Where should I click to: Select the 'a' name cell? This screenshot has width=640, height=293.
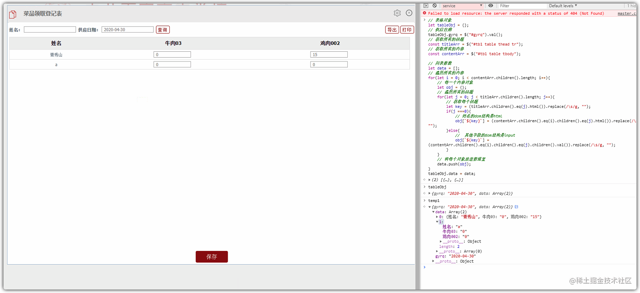56,65
